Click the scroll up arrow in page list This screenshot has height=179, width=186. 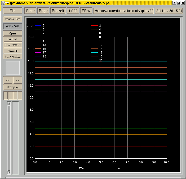coord(9,104)
